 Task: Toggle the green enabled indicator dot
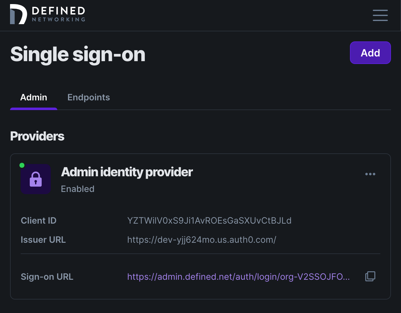tap(22, 165)
